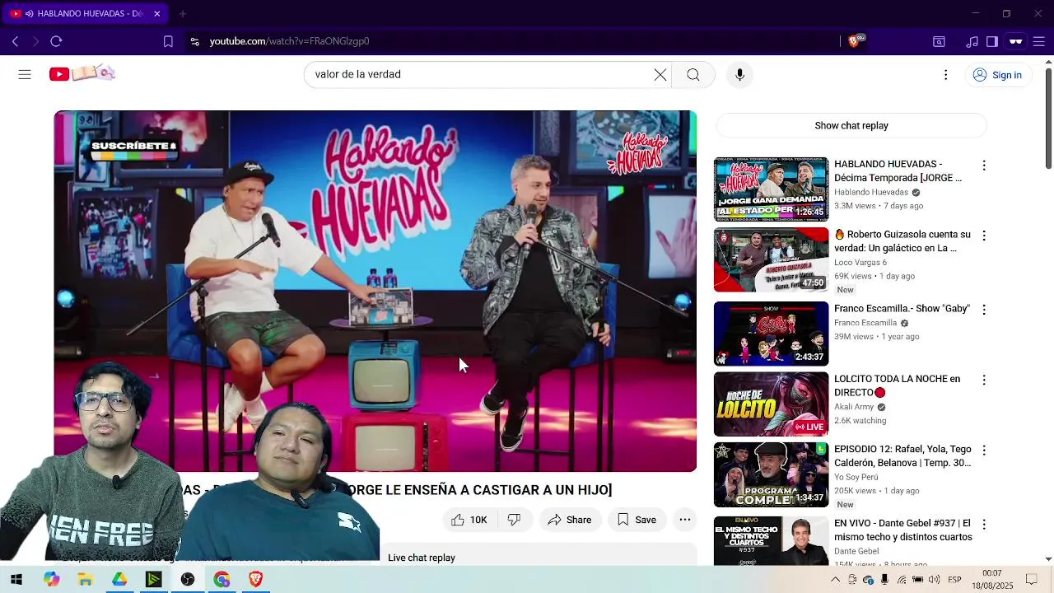Image resolution: width=1054 pixels, height=593 pixels.
Task: Open Franco Escamilla Show Gaby thumbnail
Action: click(x=771, y=334)
